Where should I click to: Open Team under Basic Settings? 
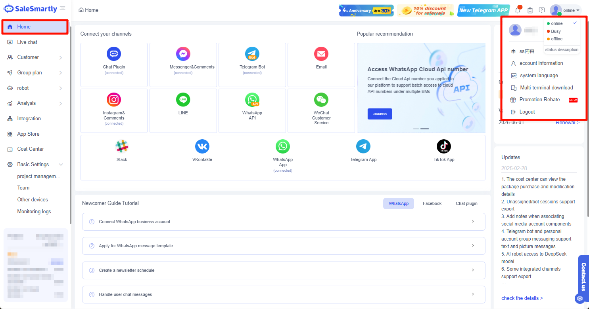pyautogui.click(x=23, y=188)
